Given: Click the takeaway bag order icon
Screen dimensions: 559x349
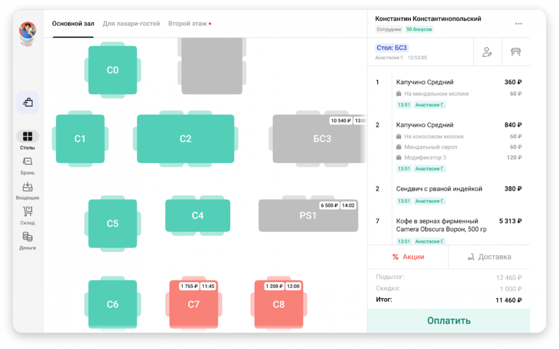Looking at the screenshot, I should (x=28, y=103).
